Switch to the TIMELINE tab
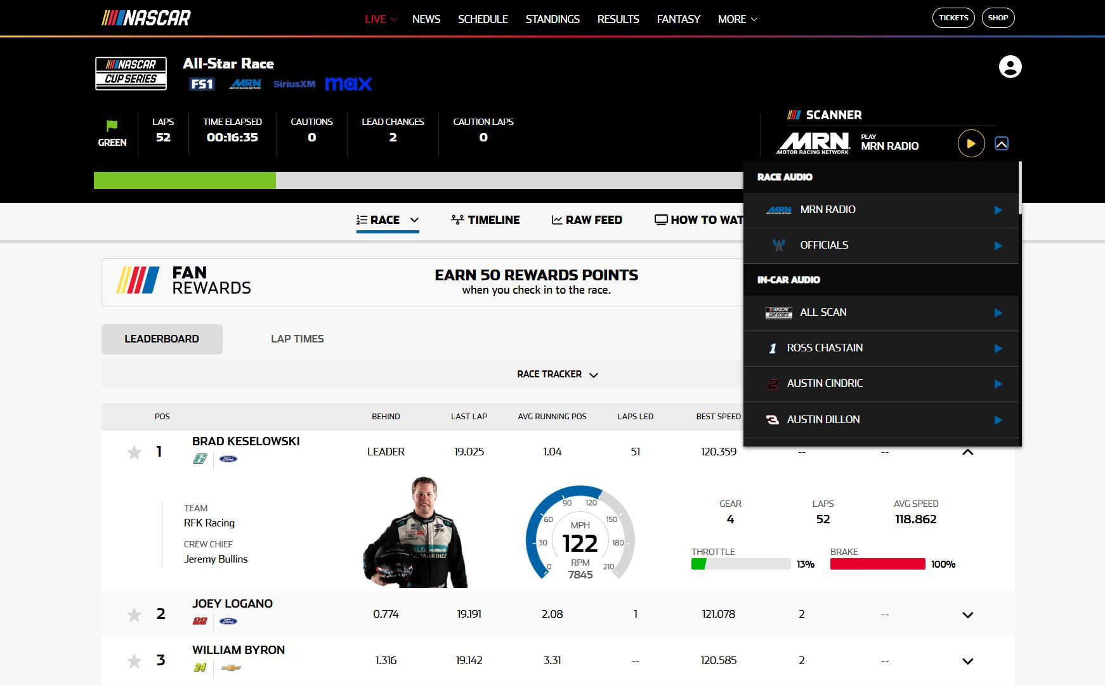The width and height of the screenshot is (1105, 685). 485,220
